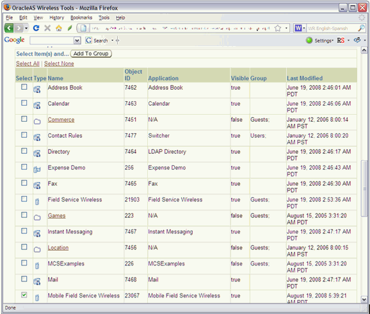Image resolution: width=370 pixels, height=314 pixels.
Task: Open the address bar dropdown arrow
Action: point(287,28)
